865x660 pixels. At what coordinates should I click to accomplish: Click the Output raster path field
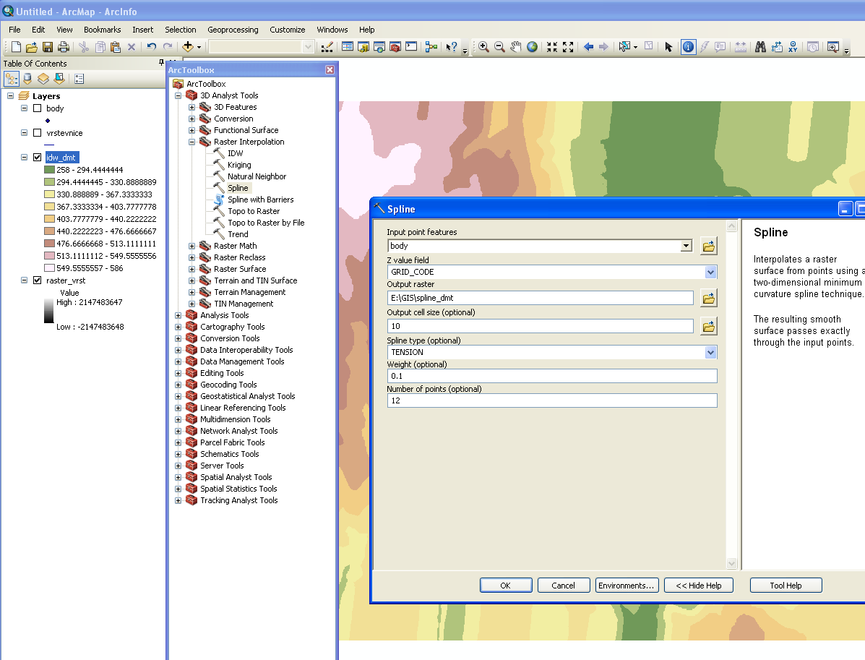pyautogui.click(x=540, y=298)
